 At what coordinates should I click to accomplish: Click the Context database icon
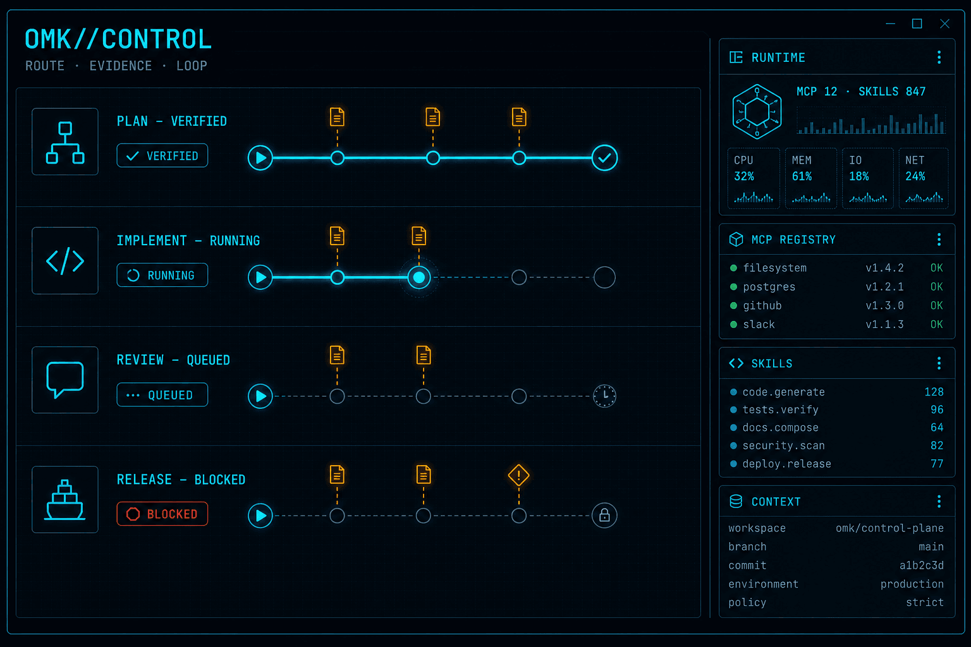736,502
